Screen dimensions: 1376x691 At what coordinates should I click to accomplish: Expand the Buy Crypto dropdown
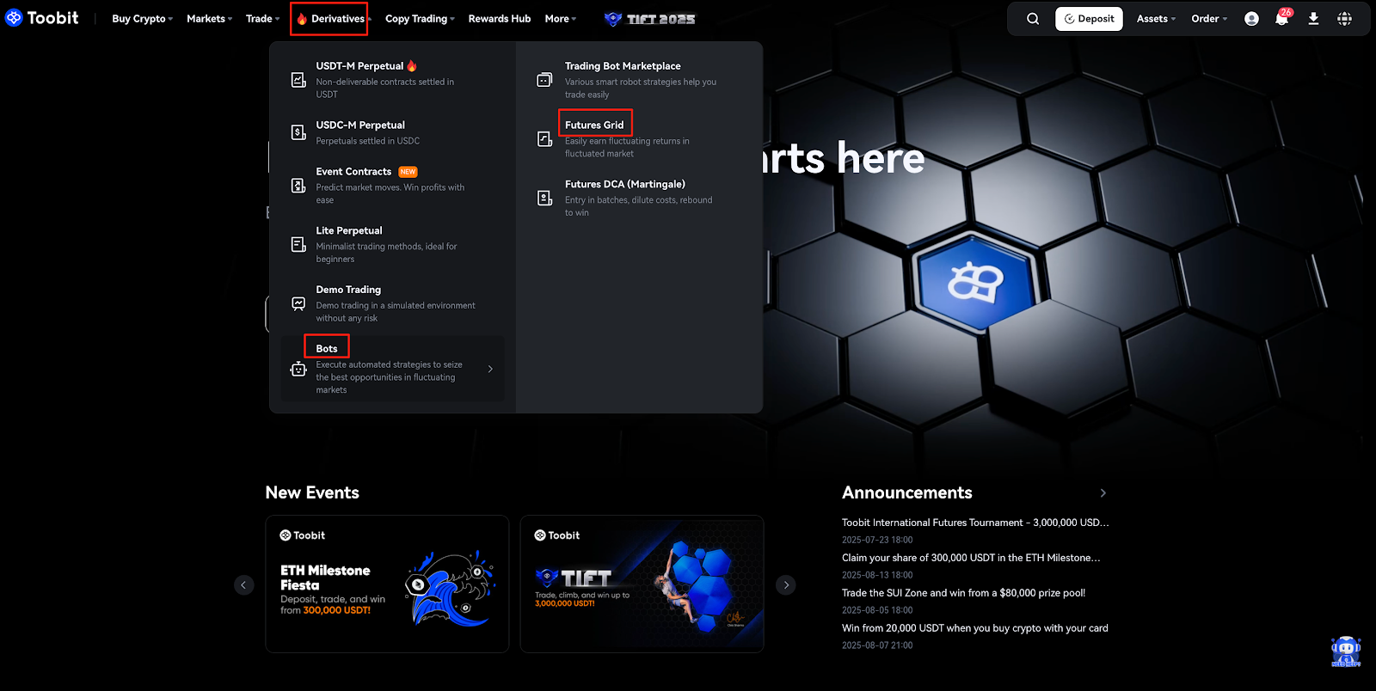143,19
